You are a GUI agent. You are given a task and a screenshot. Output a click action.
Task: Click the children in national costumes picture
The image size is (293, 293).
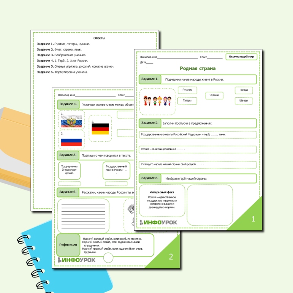[157, 101]
